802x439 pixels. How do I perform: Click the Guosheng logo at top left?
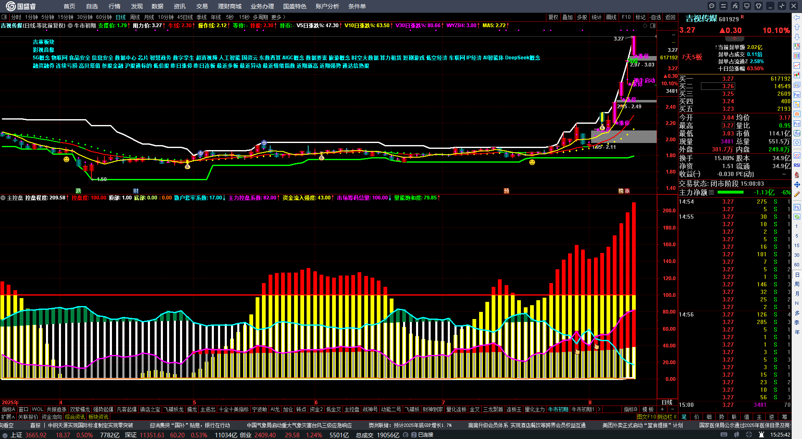[21, 6]
